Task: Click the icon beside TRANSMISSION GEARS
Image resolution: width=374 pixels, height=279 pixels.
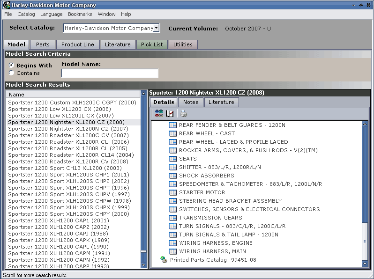Action: 172,218
